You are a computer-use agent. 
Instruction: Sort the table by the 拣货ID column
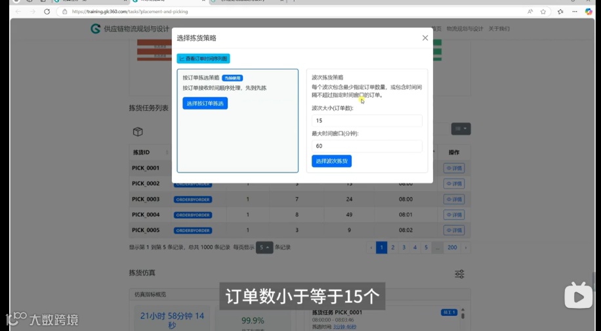tap(150, 152)
